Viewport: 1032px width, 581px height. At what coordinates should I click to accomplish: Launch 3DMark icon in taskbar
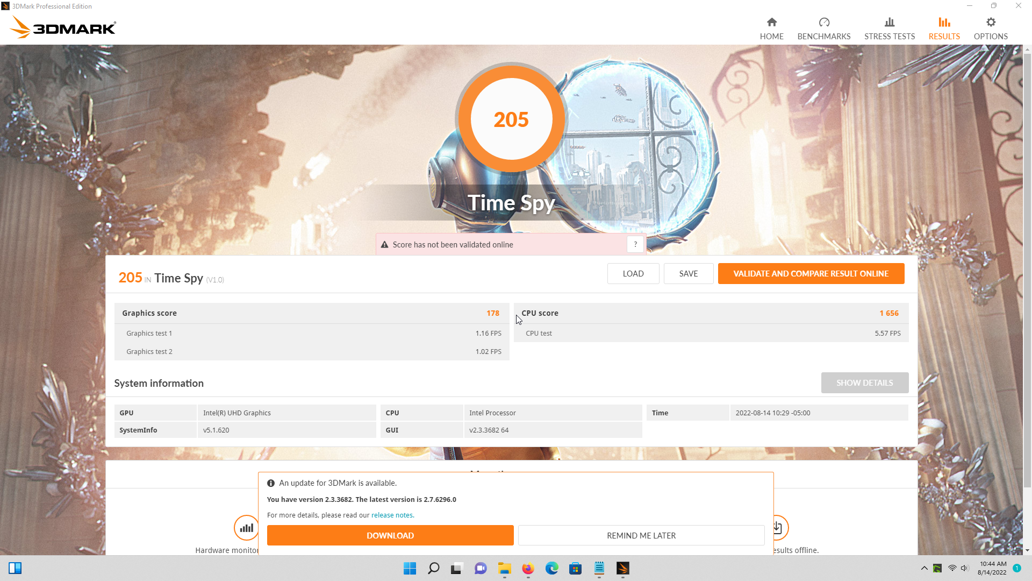[622, 569]
